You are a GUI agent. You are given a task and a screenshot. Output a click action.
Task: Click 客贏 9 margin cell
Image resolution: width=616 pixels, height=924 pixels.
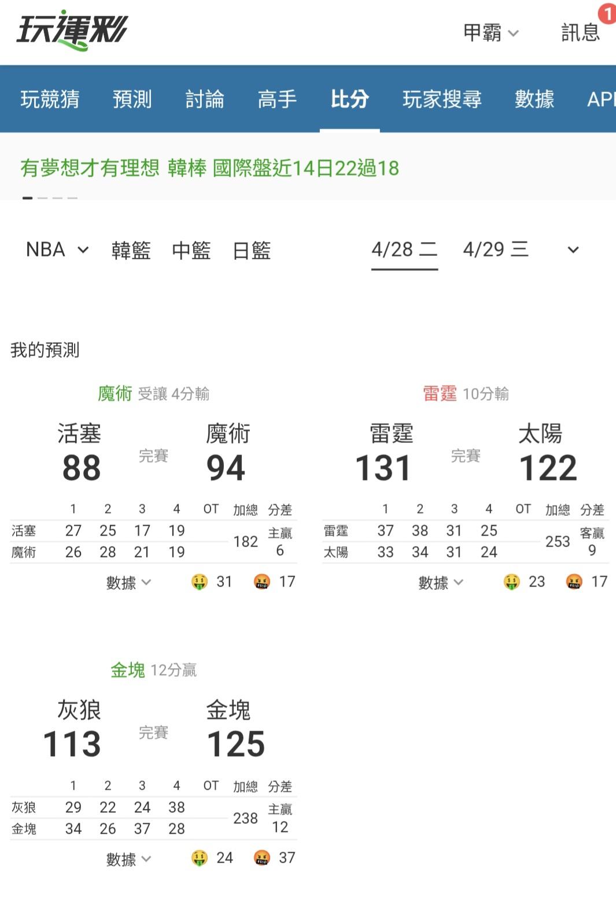pos(592,542)
